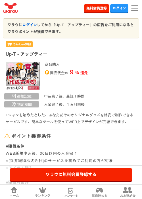Viewport: 142px width, 199px height.
Task: Click the red 無料会員登録 button
Action: [x=97, y=9]
